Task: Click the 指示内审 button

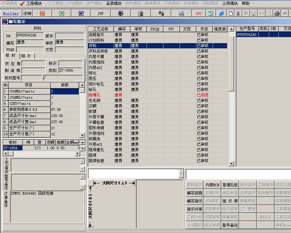Action: pos(194,209)
